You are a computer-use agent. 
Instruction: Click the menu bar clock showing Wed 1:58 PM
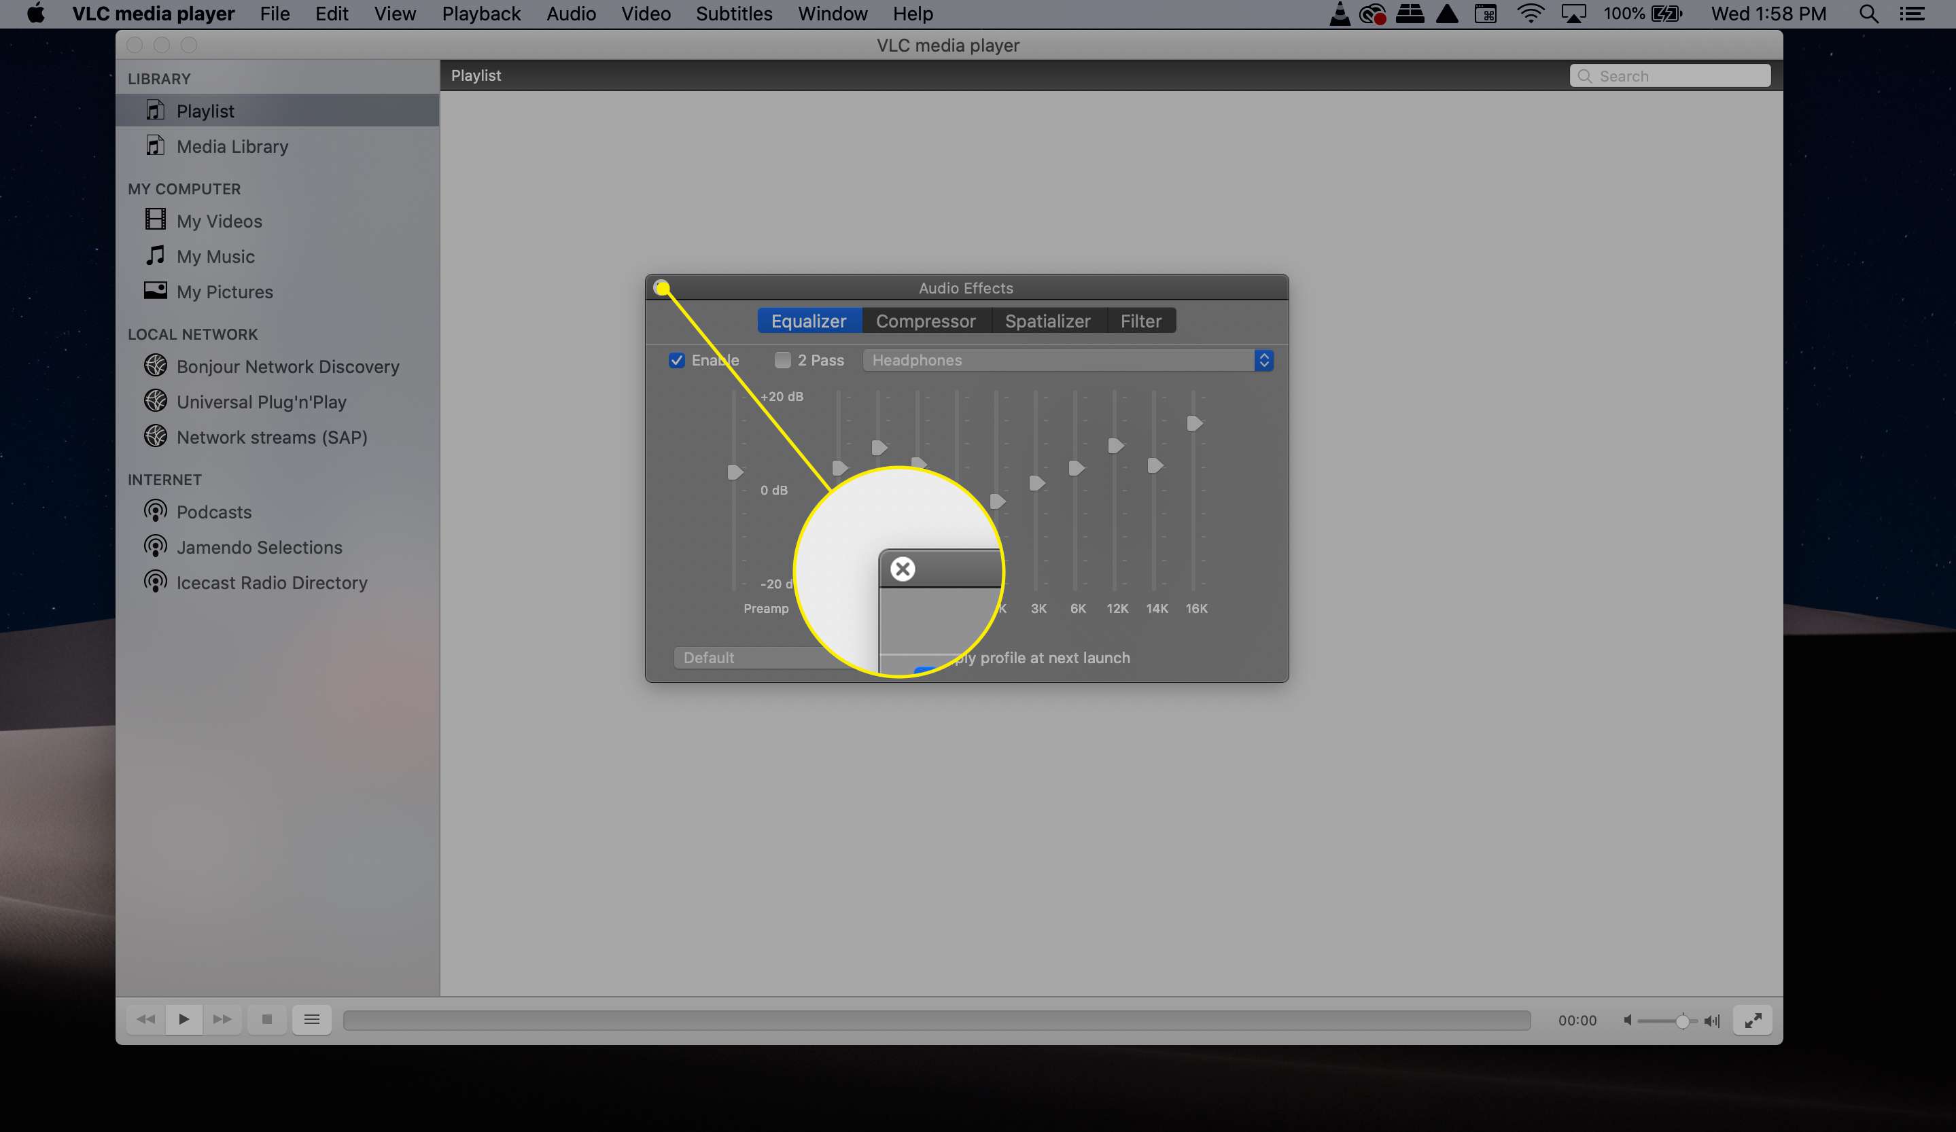(x=1769, y=14)
